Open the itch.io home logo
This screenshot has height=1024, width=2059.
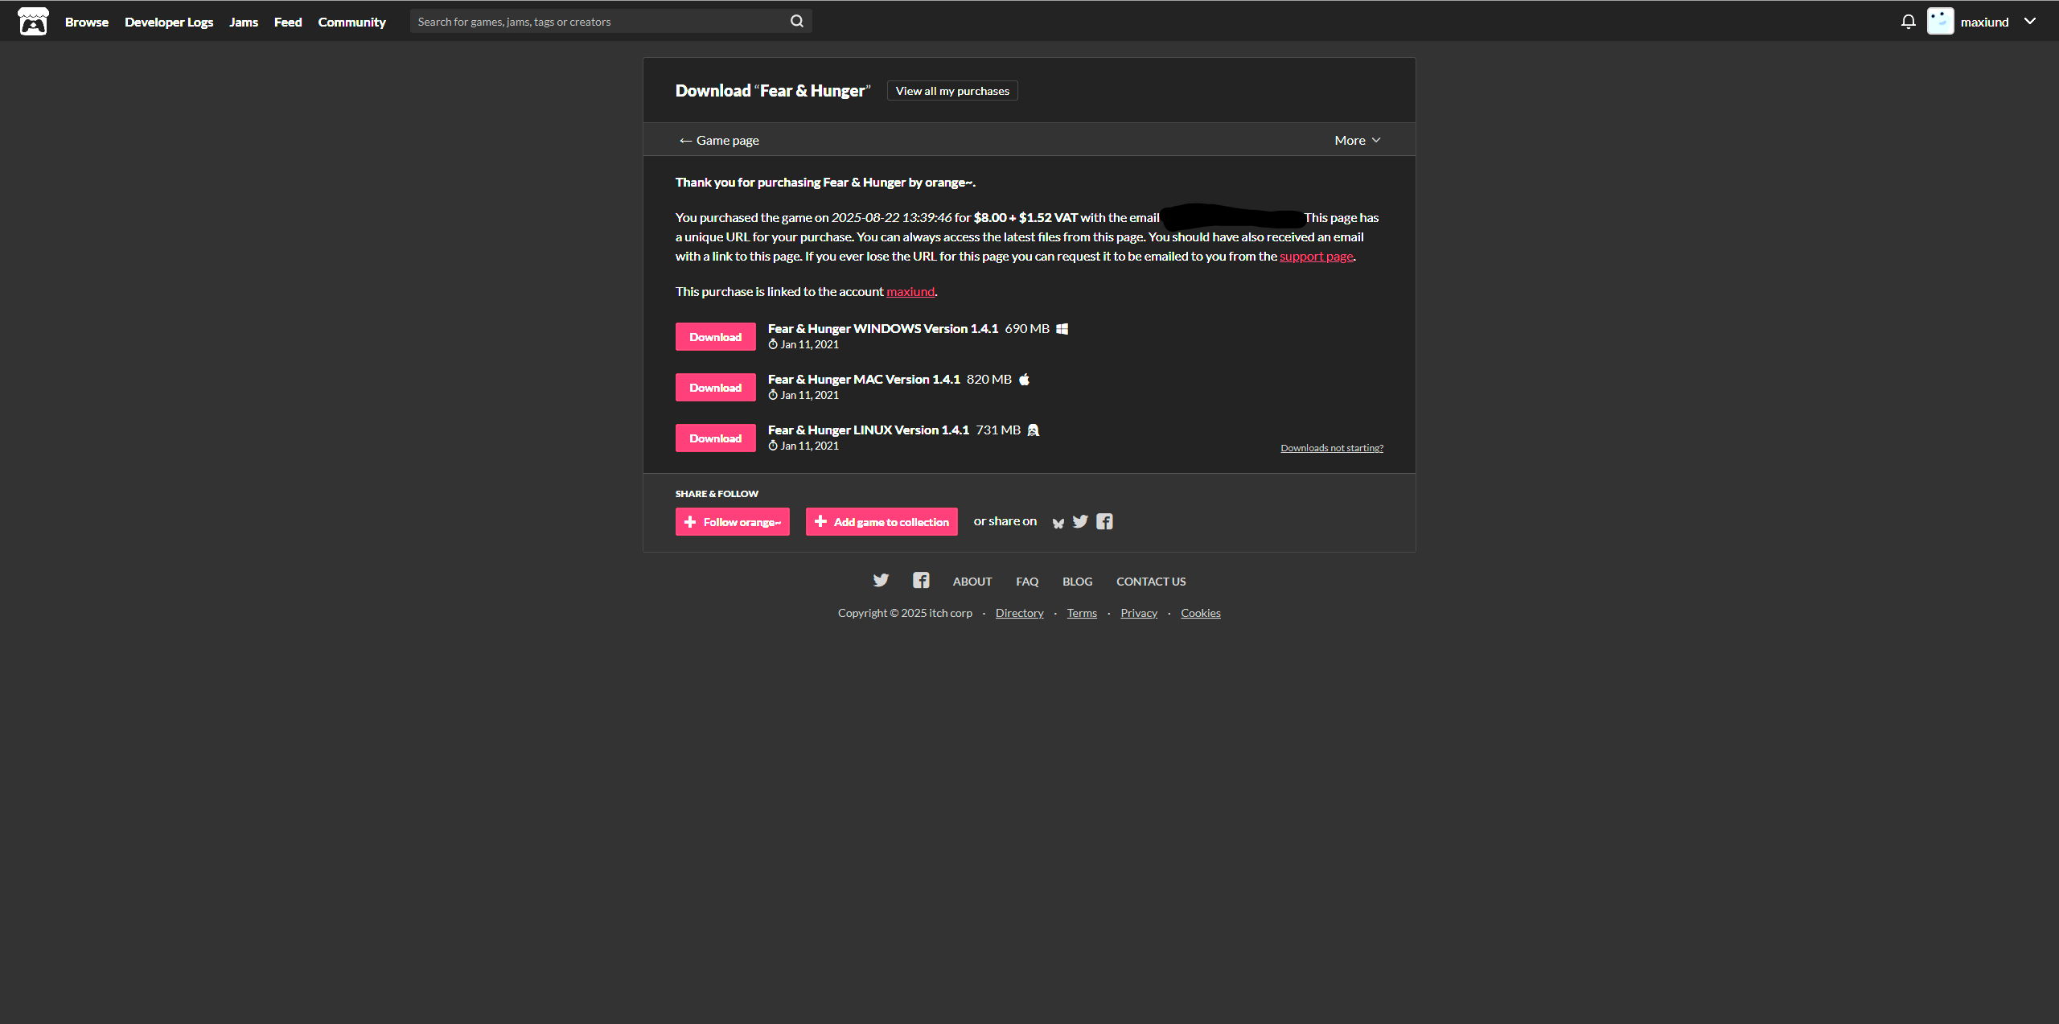[x=33, y=22]
